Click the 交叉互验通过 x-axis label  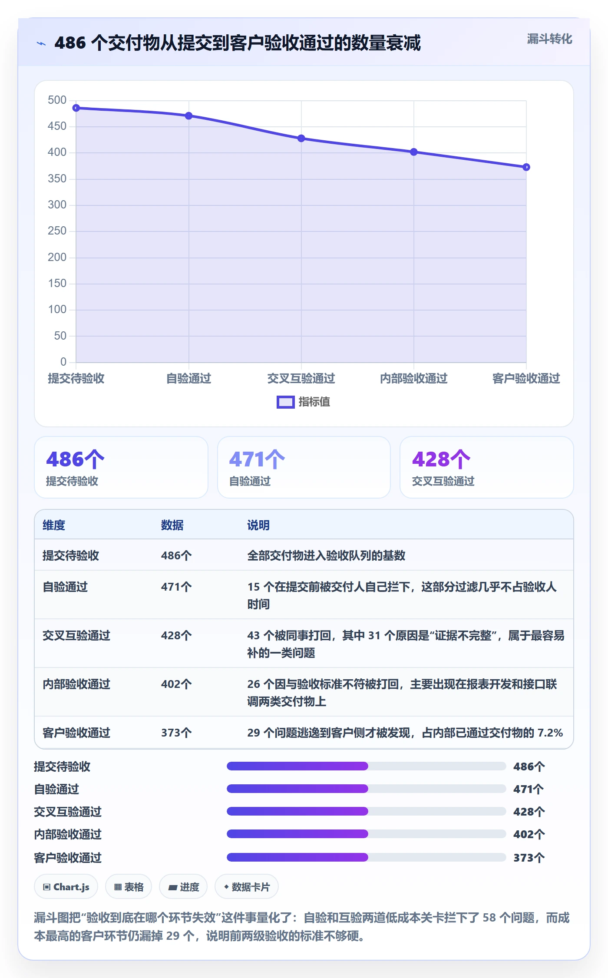point(301,378)
